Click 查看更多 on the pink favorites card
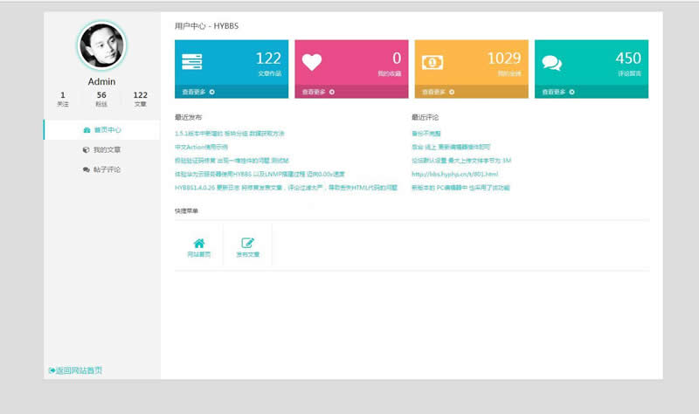699x414 pixels. 318,92
